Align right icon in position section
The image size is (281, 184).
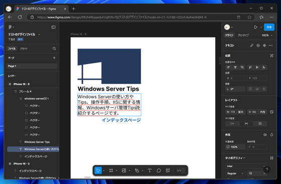pyautogui.click(x=242, y=67)
